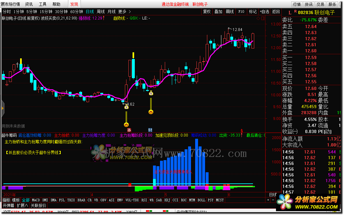Click the 卖五 price 12.64
This screenshot has width=344, height=215.
click(x=311, y=26)
